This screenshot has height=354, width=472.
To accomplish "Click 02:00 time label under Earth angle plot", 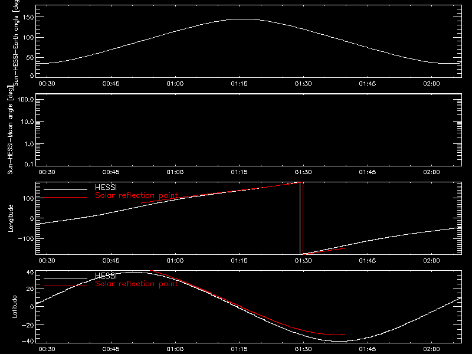I will point(432,84).
